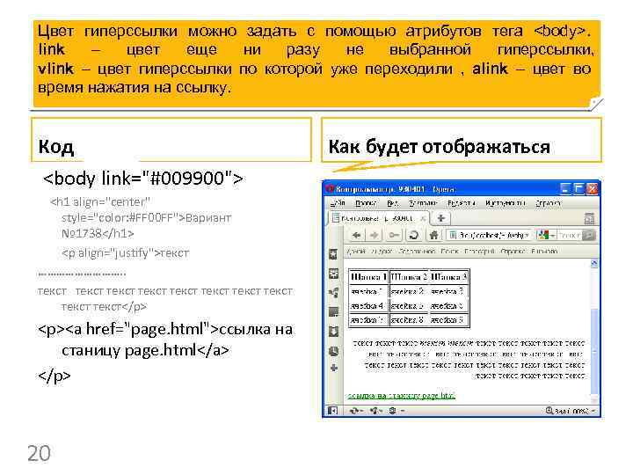Image resolution: width=633 pixels, height=475 pixels.
Task: Maximize the Opera window
Action: point(578,188)
